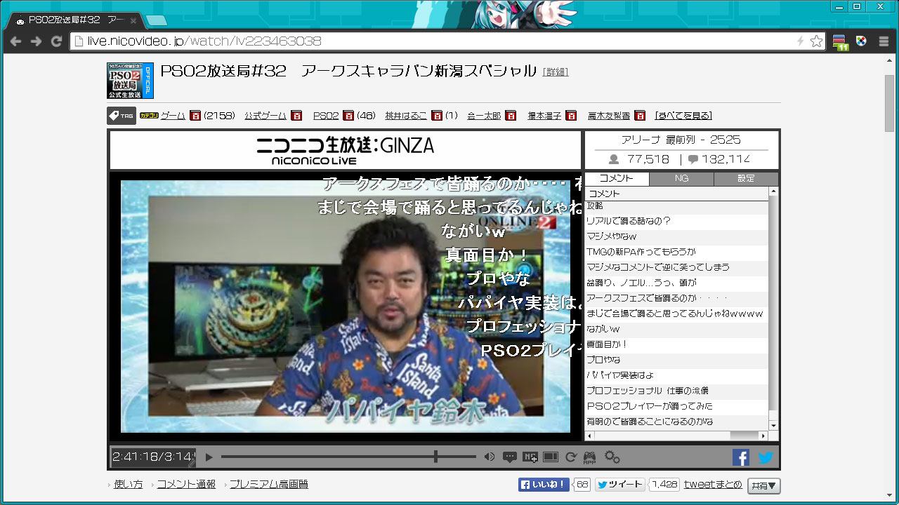The height and width of the screenshot is (505, 899).
Task: Open the gamepad APP icon
Action: click(x=589, y=457)
